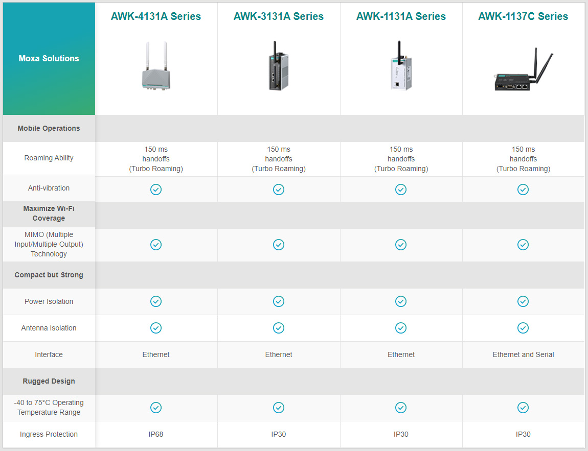Click Power Isolation checkmark for AWK-3131A

coord(279,301)
